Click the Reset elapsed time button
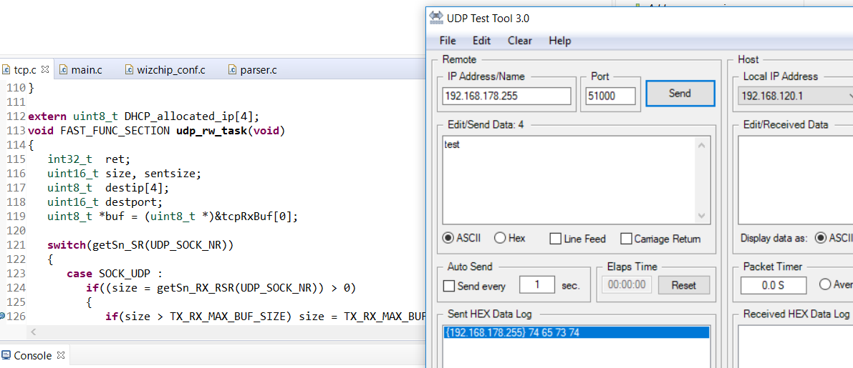The width and height of the screenshot is (853, 368). click(x=684, y=285)
